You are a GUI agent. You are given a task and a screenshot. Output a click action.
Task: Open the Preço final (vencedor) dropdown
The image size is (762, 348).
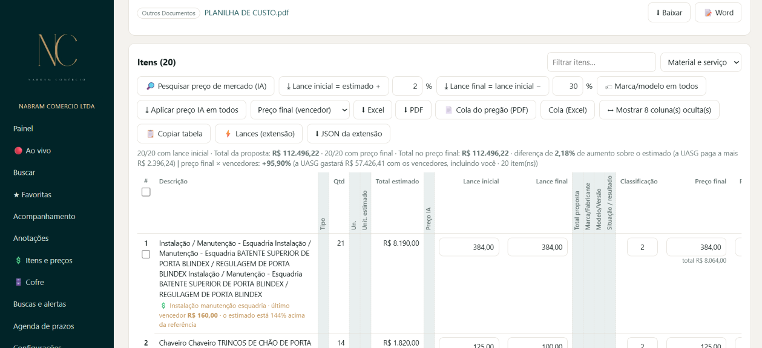coord(300,110)
